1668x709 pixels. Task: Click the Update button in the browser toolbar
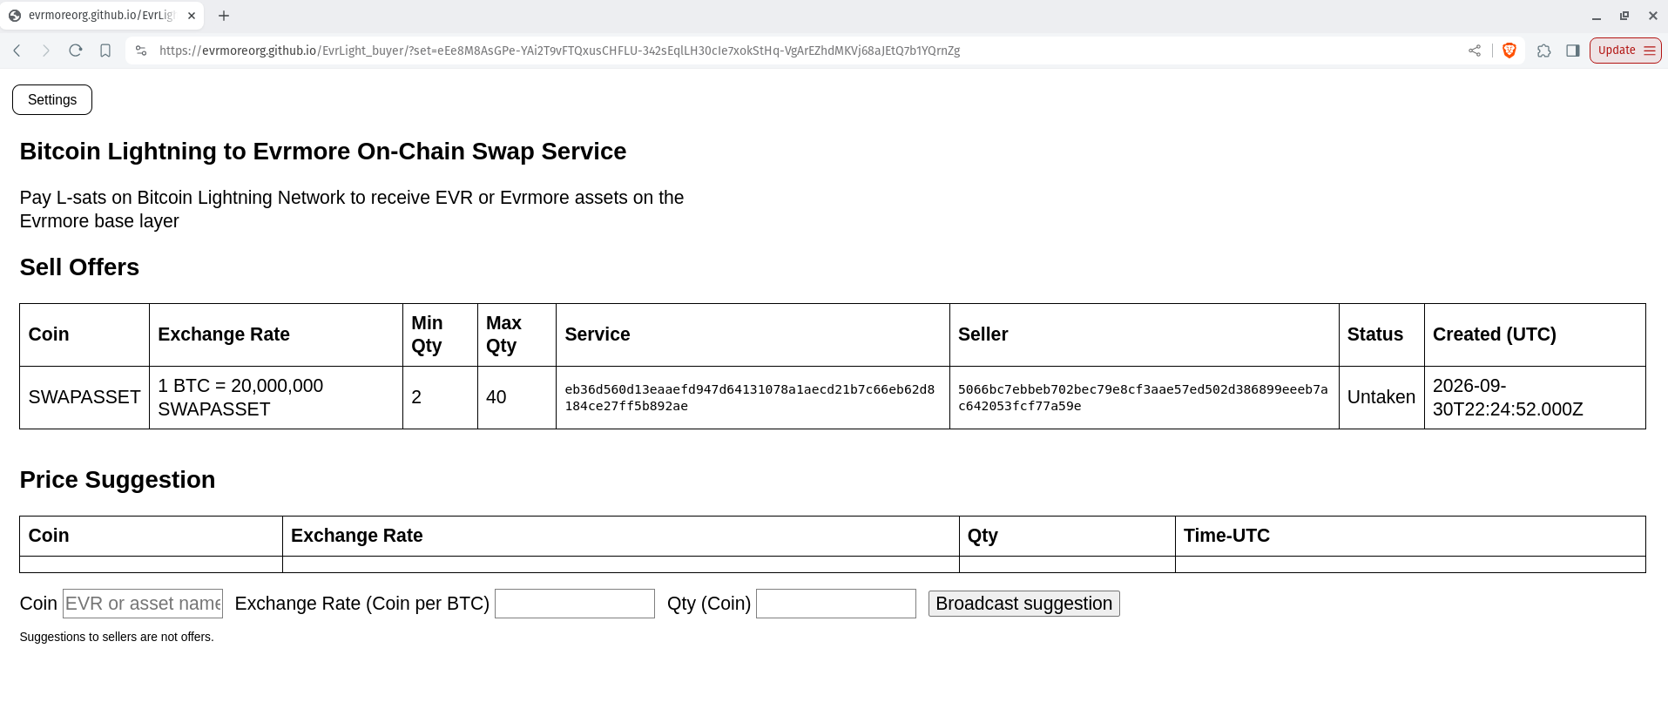click(1625, 51)
